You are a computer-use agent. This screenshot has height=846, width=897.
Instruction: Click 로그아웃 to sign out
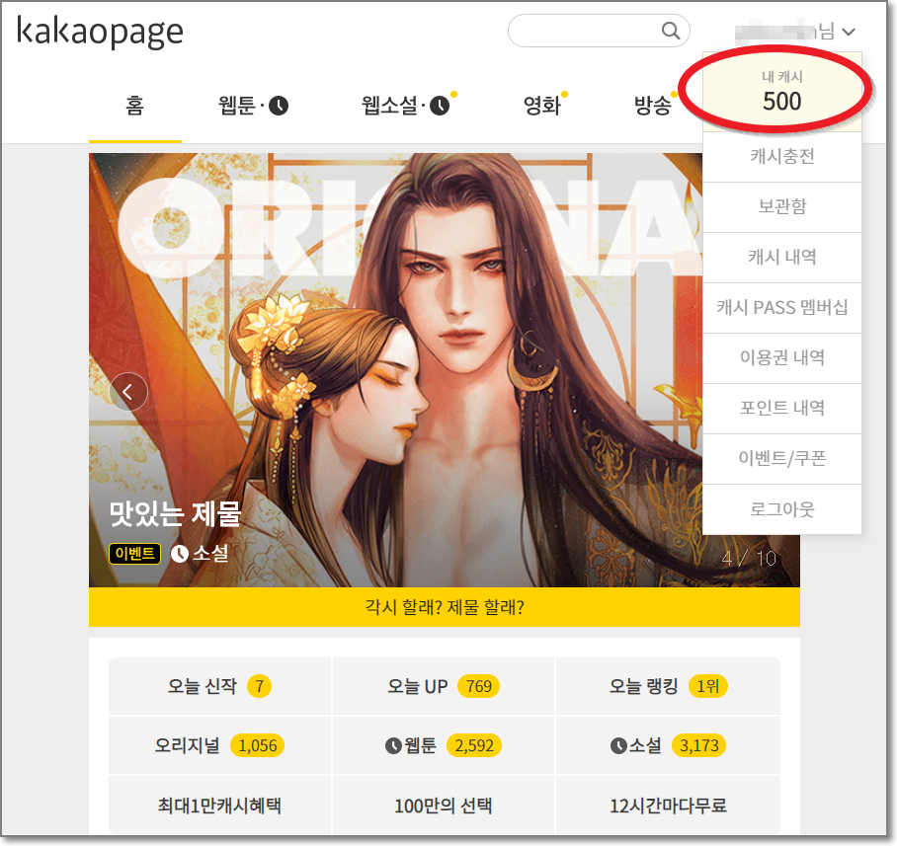point(782,508)
